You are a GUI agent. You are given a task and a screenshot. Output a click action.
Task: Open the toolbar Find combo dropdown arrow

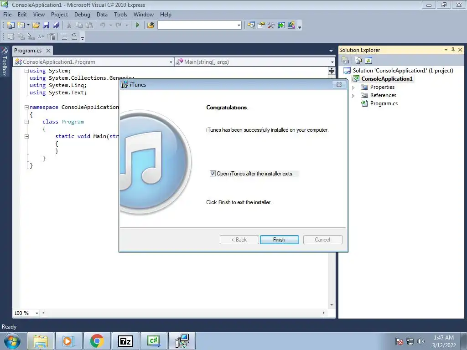(239, 26)
